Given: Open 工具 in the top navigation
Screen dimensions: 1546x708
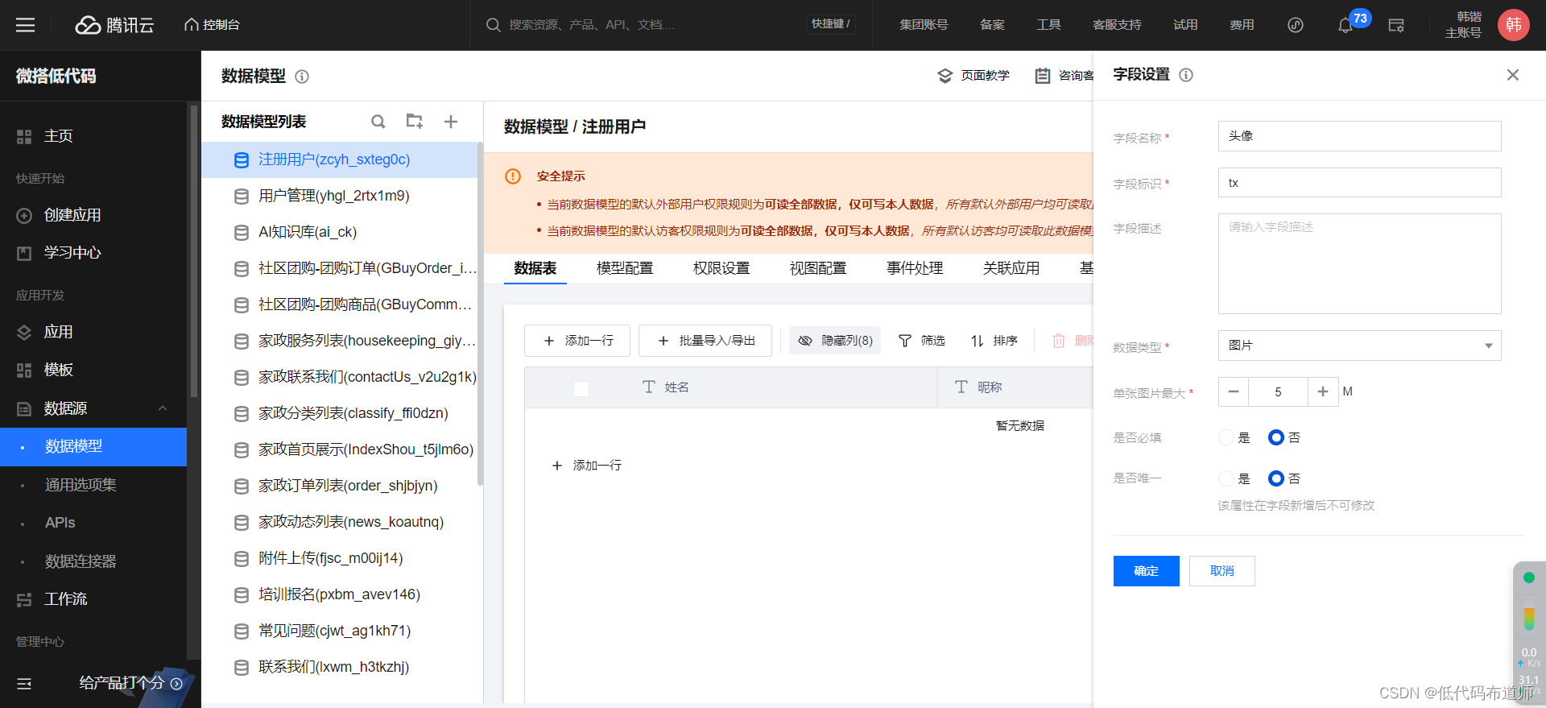Looking at the screenshot, I should 1048,25.
